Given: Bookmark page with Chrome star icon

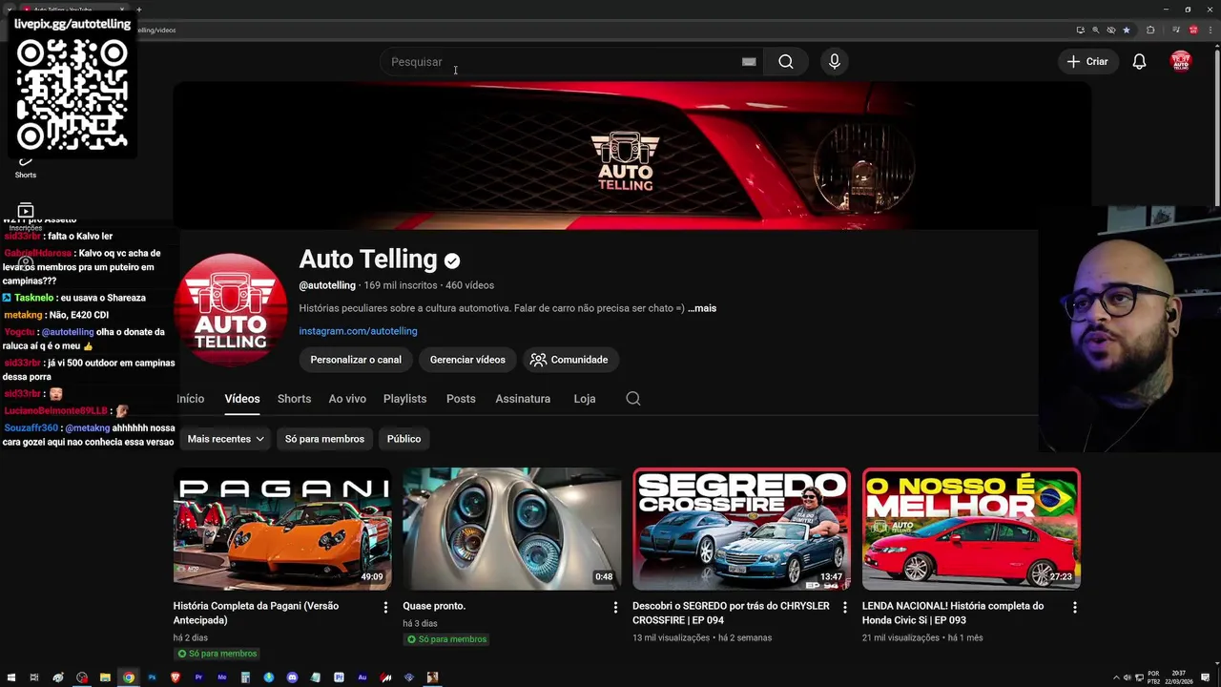Looking at the screenshot, I should coord(1127,30).
